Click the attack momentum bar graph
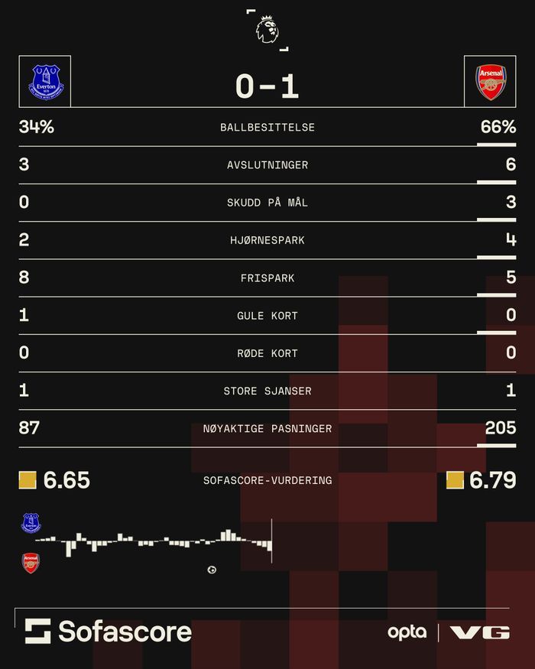The height and width of the screenshot is (669, 535). 153,541
